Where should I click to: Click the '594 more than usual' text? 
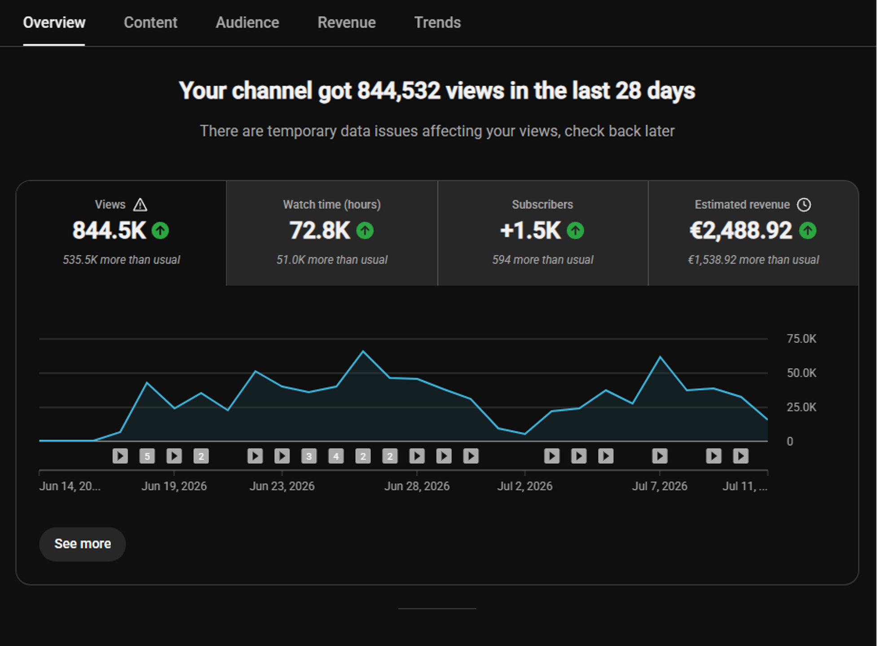pyautogui.click(x=542, y=260)
